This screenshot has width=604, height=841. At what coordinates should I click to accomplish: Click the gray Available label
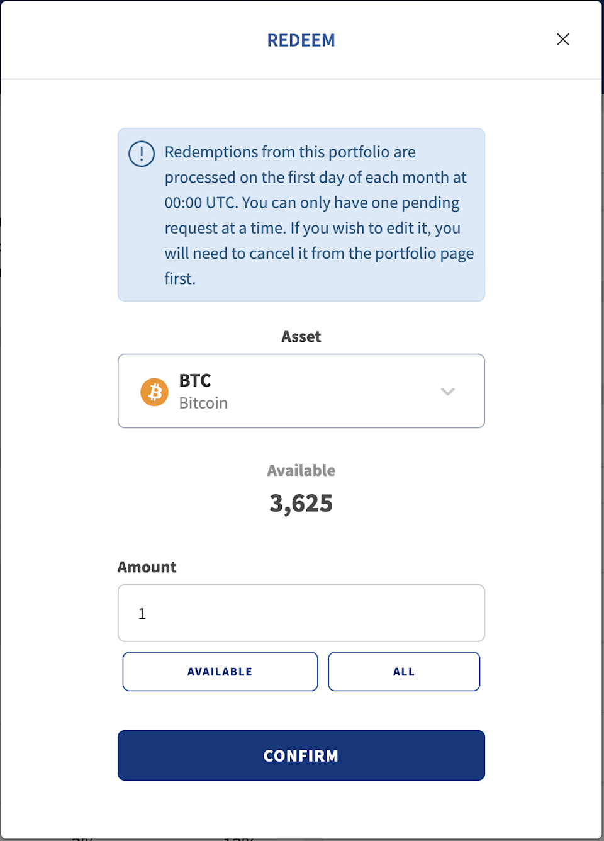click(301, 471)
